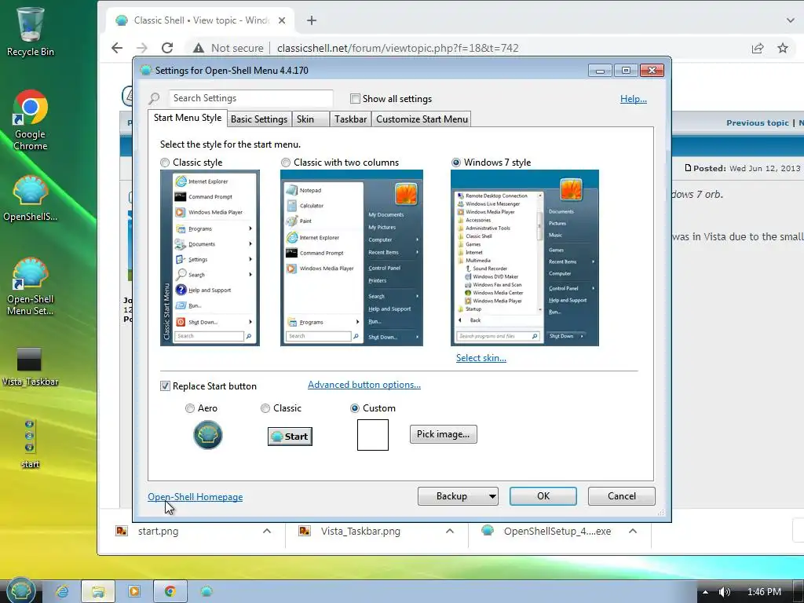
Task: Toggle Show all settings checkbox
Action: coord(355,98)
